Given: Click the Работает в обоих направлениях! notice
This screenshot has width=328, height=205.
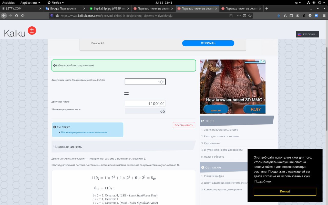Looking at the screenshot, I should click(x=124, y=66).
